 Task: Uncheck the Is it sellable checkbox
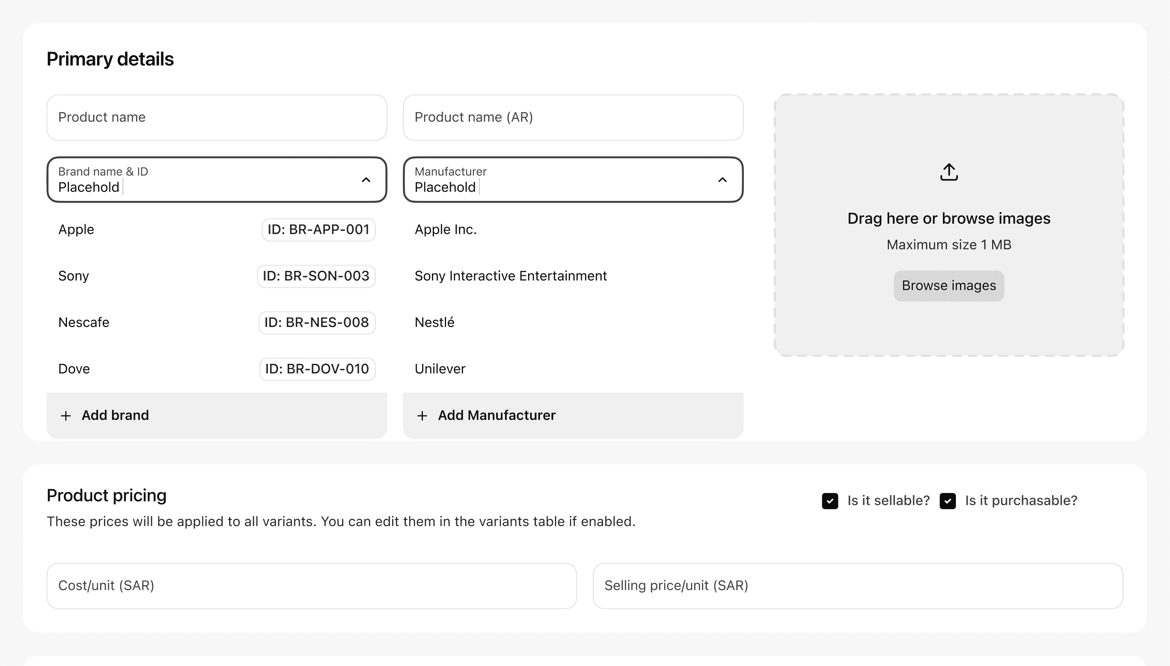(830, 500)
